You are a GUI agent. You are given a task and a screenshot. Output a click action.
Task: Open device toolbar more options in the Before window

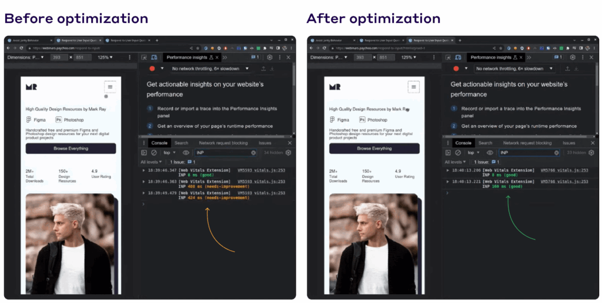[x=130, y=58]
